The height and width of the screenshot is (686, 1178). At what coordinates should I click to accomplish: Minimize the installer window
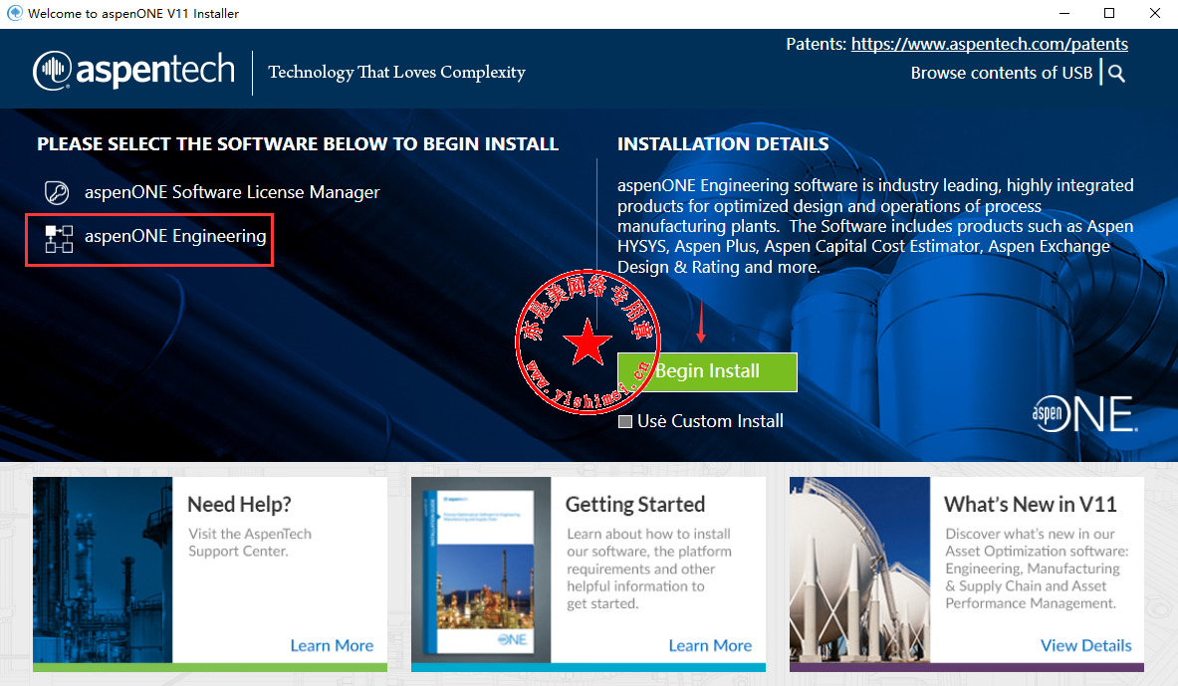coord(1063,13)
